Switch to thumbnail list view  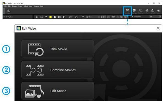(x=42, y=17)
